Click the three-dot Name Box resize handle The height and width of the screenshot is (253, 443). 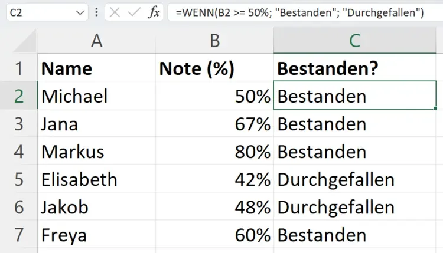(96, 12)
